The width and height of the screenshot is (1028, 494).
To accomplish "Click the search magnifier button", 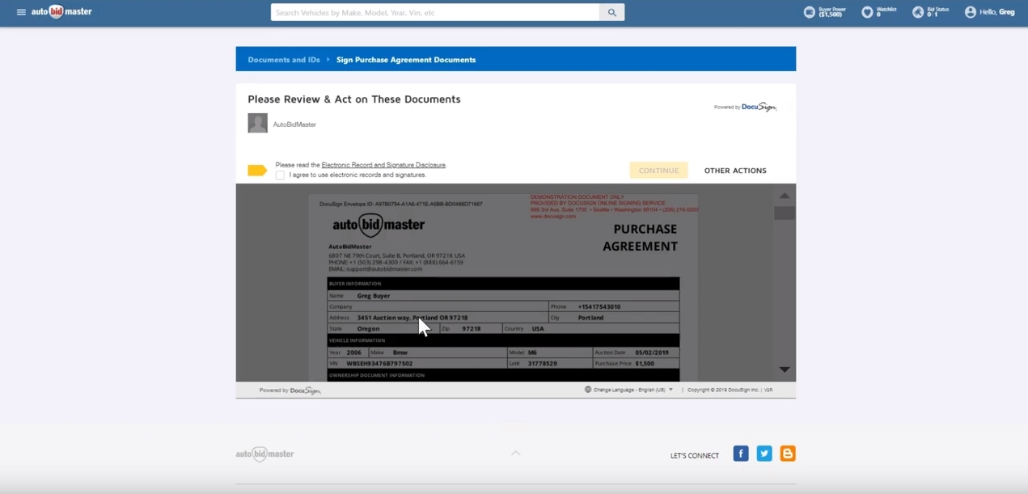I will (611, 12).
